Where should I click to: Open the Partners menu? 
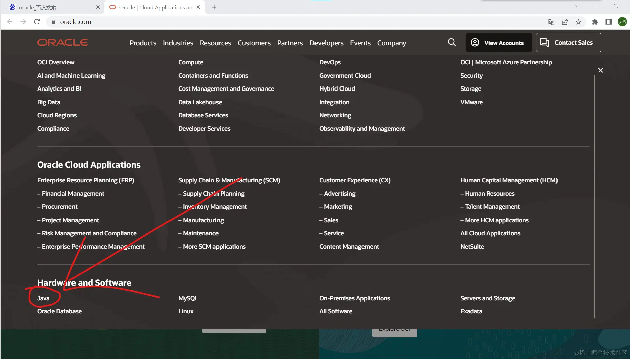pyautogui.click(x=290, y=43)
